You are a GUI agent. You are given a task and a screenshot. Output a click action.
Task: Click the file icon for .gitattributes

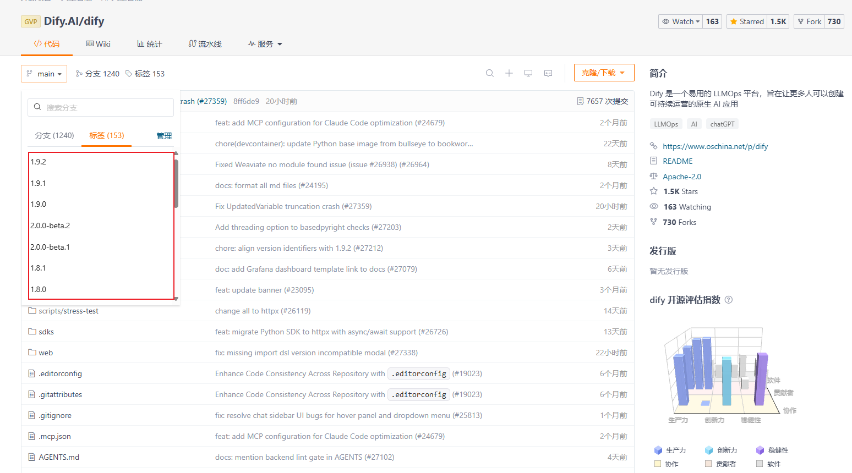click(32, 394)
